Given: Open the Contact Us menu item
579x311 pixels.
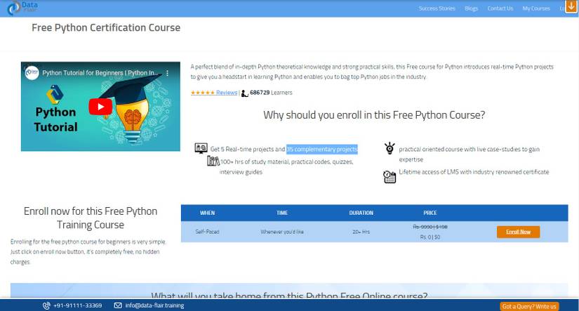Looking at the screenshot, I should [500, 8].
